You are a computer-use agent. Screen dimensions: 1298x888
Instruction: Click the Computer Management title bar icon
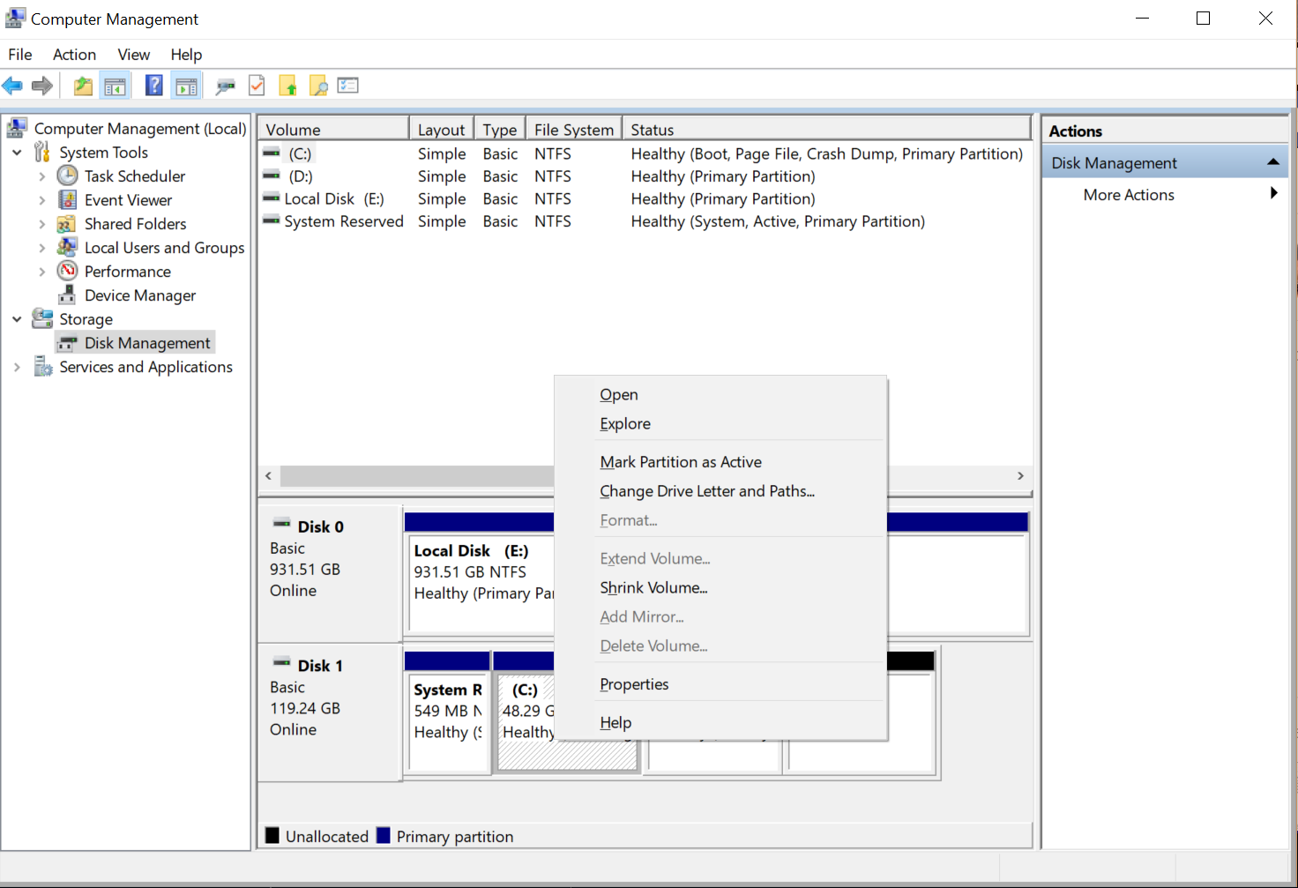[x=15, y=18]
